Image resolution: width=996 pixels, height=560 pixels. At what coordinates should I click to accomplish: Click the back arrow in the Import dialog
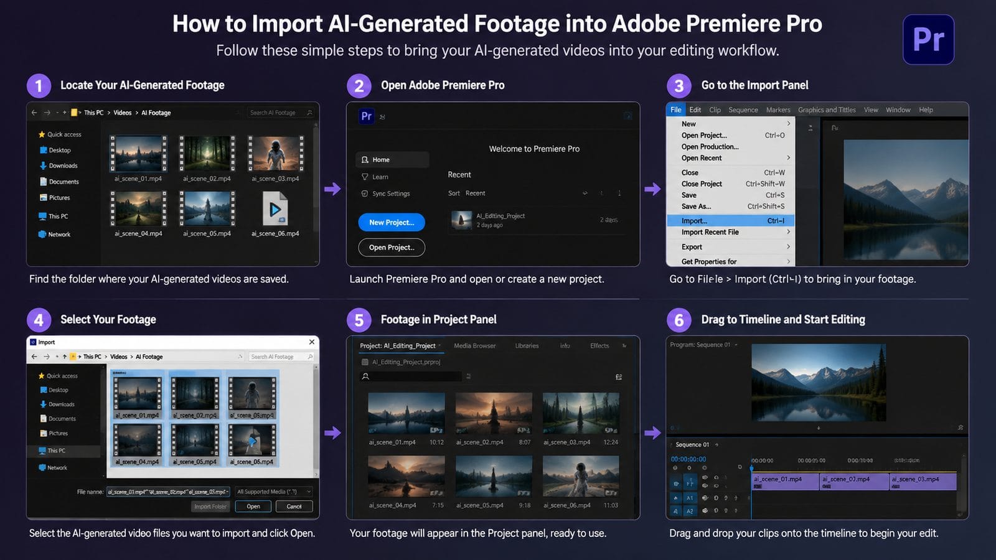(34, 357)
